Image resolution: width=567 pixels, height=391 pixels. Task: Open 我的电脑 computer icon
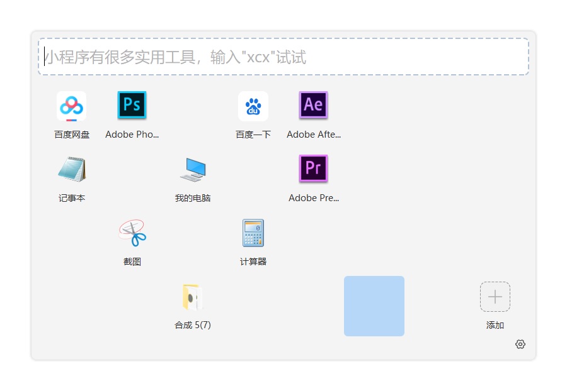(x=193, y=170)
